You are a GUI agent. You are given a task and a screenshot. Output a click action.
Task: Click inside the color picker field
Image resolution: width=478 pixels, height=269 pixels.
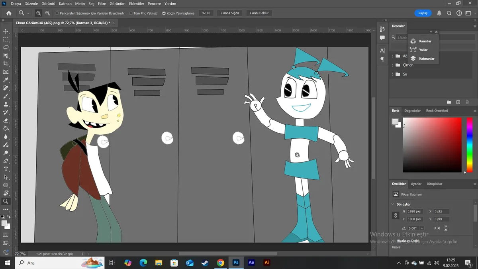coord(432,145)
